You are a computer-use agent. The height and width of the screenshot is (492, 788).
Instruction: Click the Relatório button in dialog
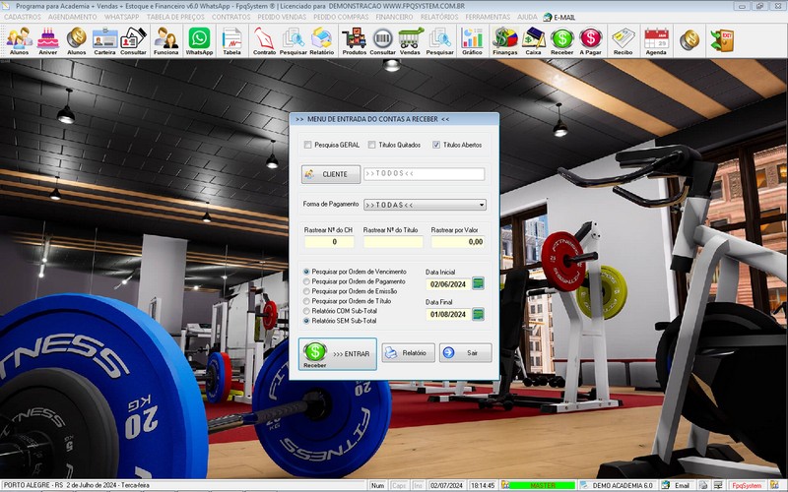click(x=408, y=353)
